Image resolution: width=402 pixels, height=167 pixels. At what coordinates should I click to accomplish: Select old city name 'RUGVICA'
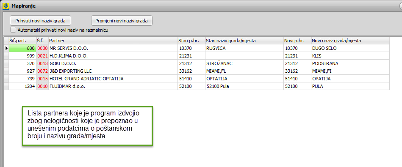point(244,48)
